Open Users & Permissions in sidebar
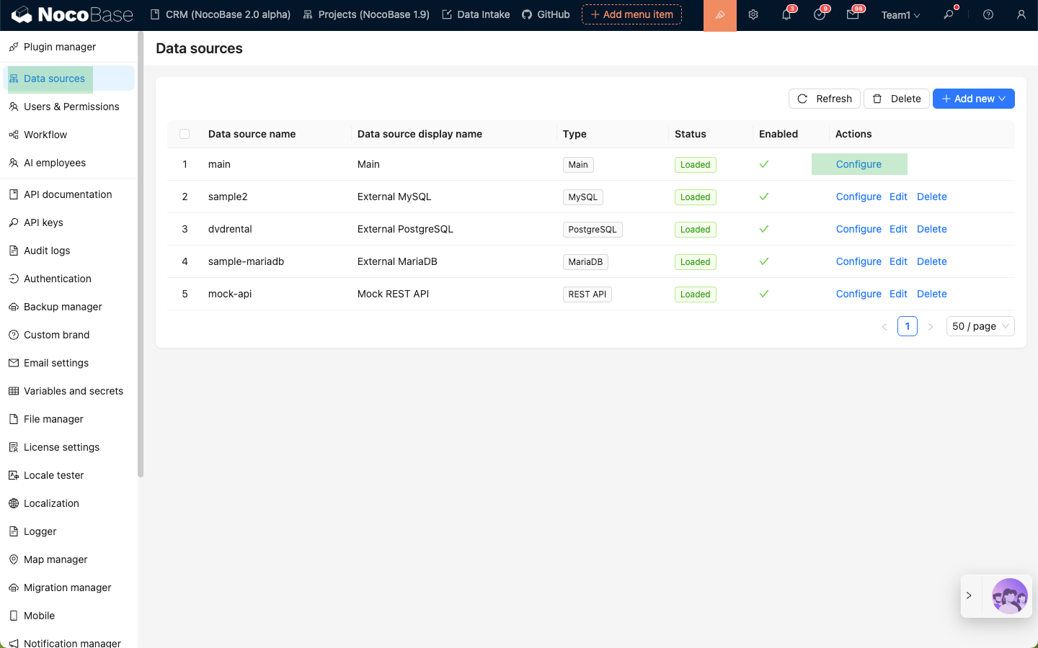The width and height of the screenshot is (1038, 648). pyautogui.click(x=71, y=107)
